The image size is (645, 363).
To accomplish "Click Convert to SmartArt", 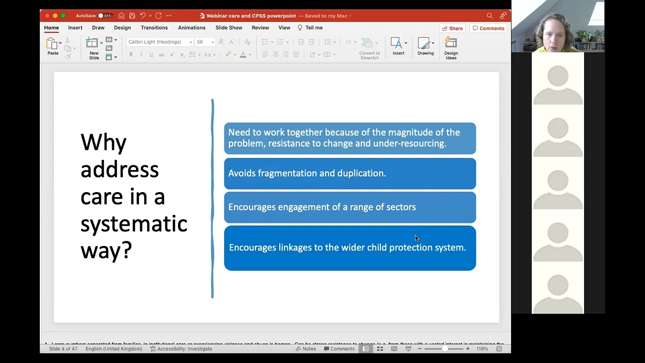I will coord(369,48).
